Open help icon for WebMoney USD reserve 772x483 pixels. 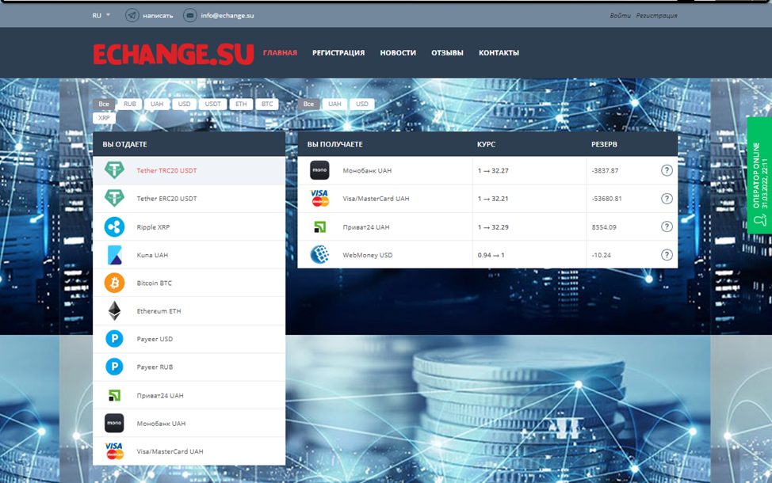coord(667,255)
